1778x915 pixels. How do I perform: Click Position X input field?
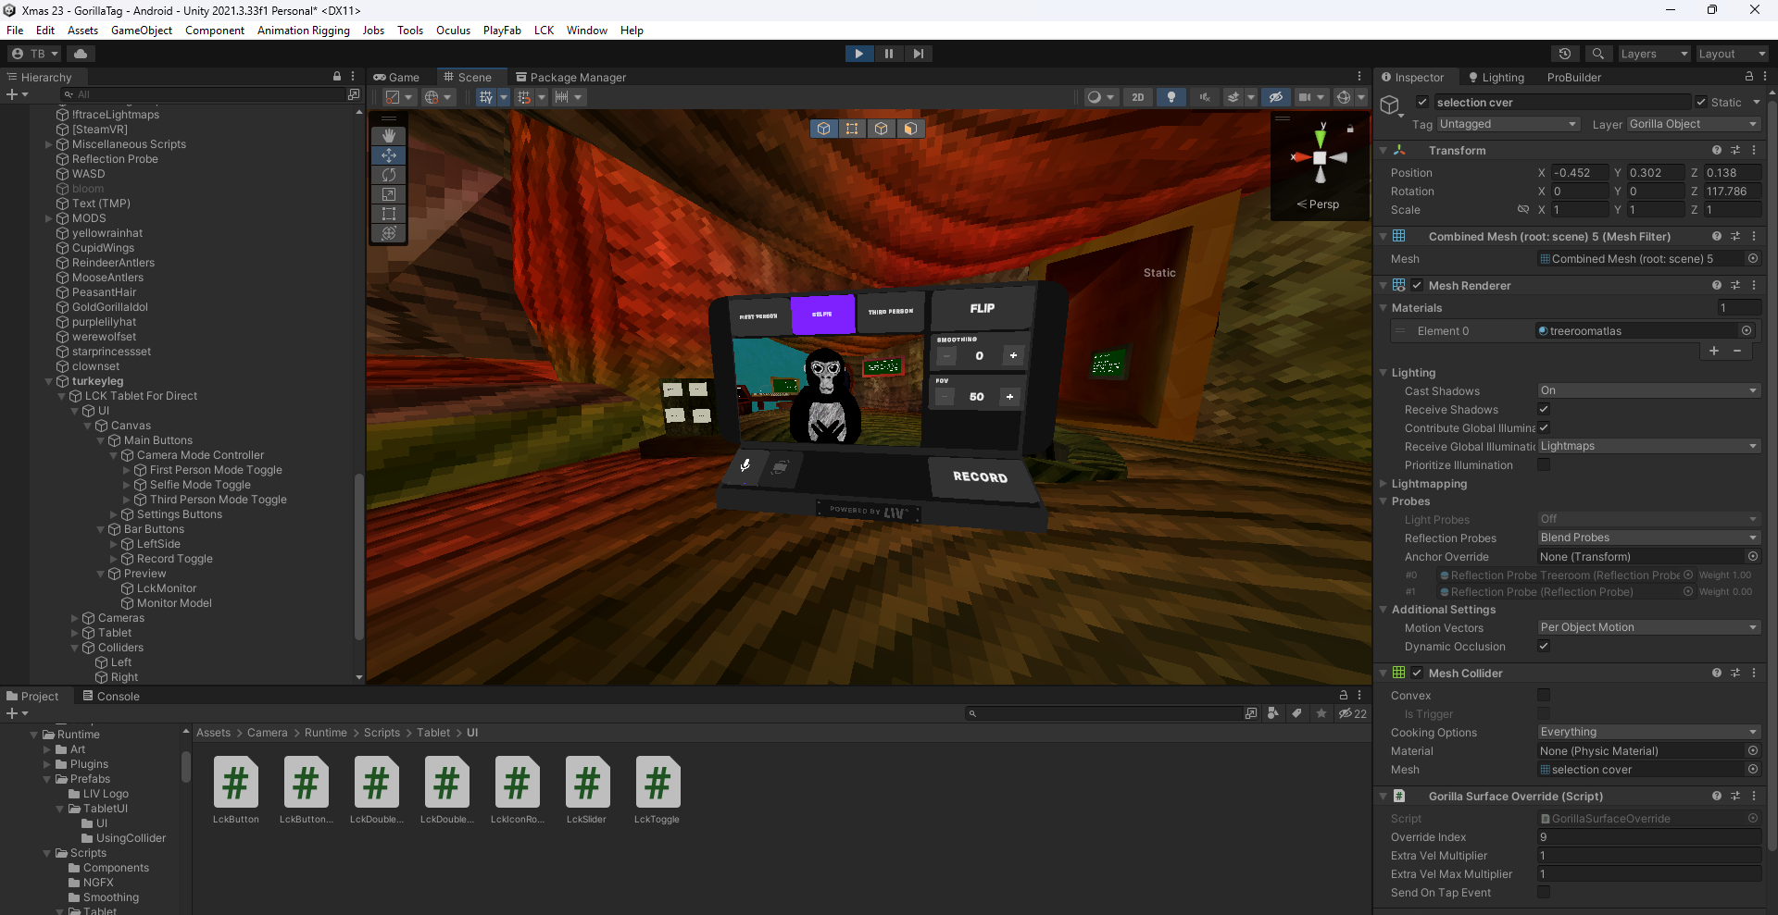tap(1580, 173)
